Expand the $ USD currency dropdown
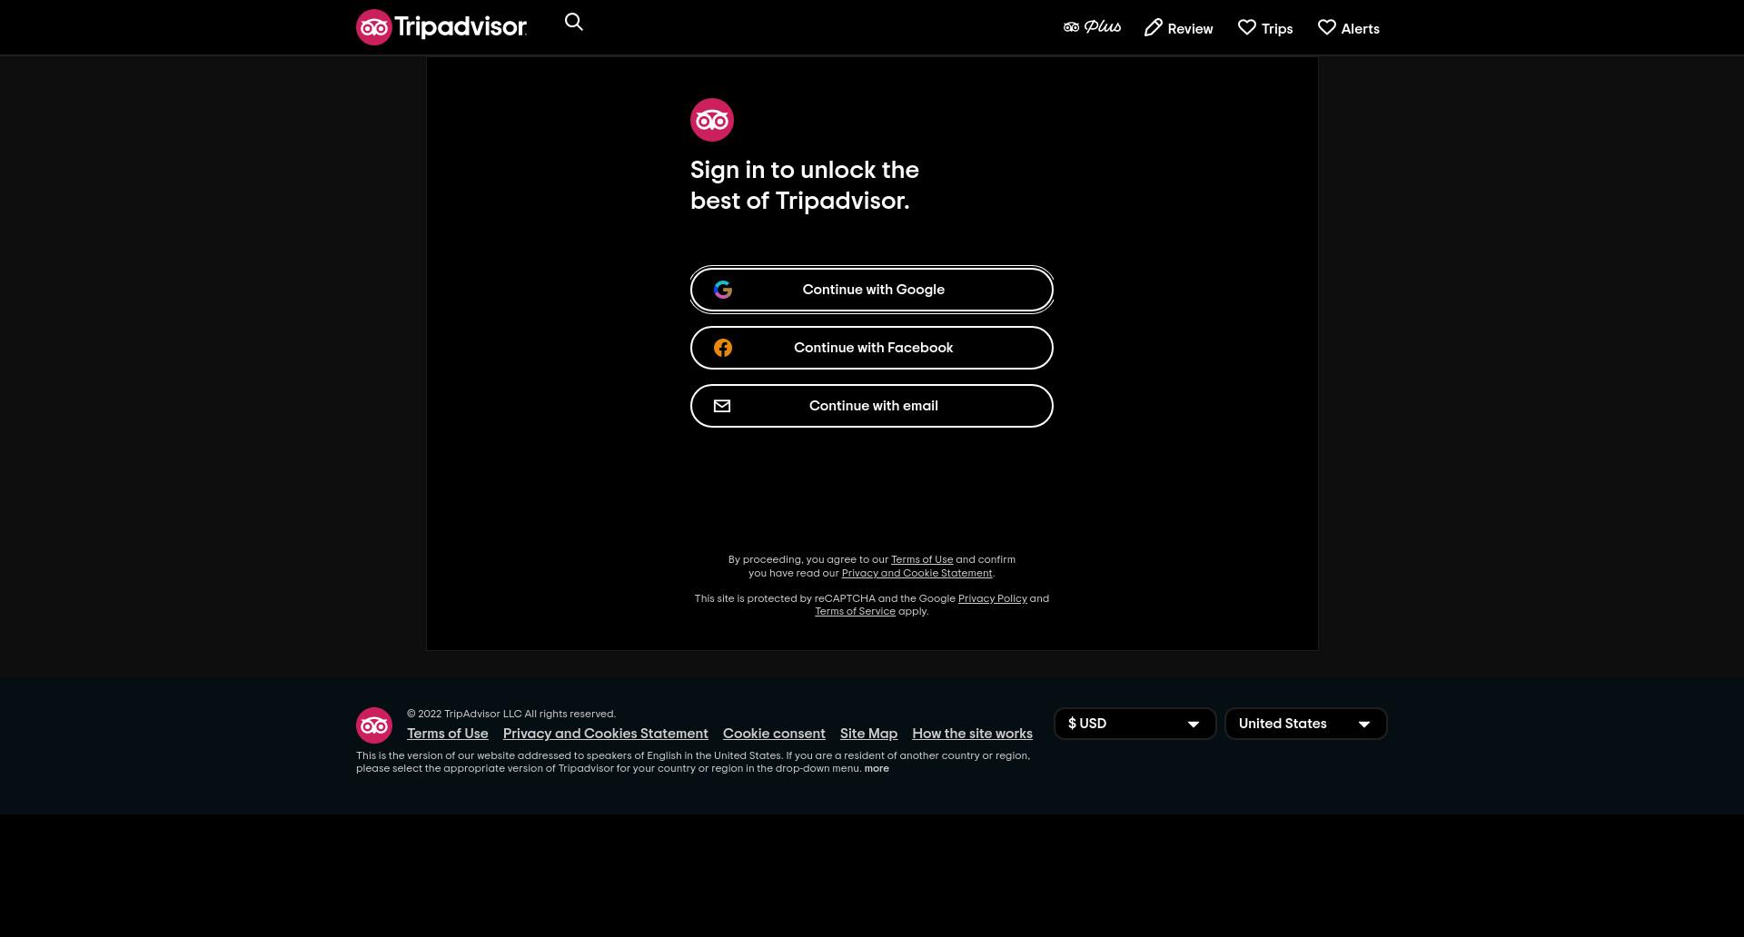 1135,724
